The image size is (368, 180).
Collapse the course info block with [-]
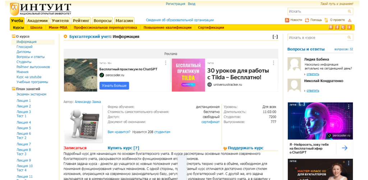pyautogui.click(x=275, y=37)
